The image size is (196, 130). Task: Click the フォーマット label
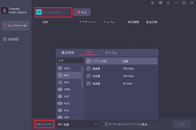(x=44, y=124)
